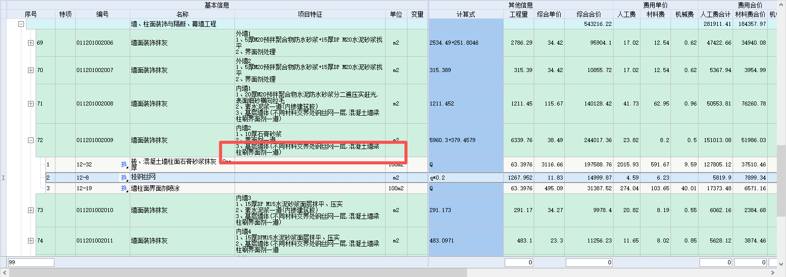This screenshot has width=786, height=277.
Task: Click the 计算式 column header
Action: click(466, 14)
